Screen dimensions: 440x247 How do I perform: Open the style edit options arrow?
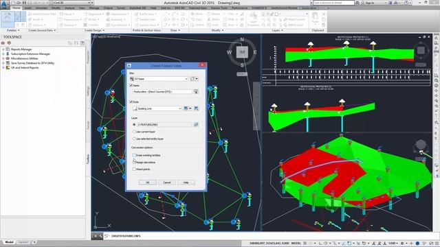[x=190, y=108]
